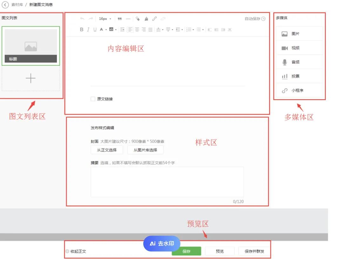This screenshot has height=259, width=343.
Task: Click the paragraph spacing after icon
Action: click(x=168, y=30)
